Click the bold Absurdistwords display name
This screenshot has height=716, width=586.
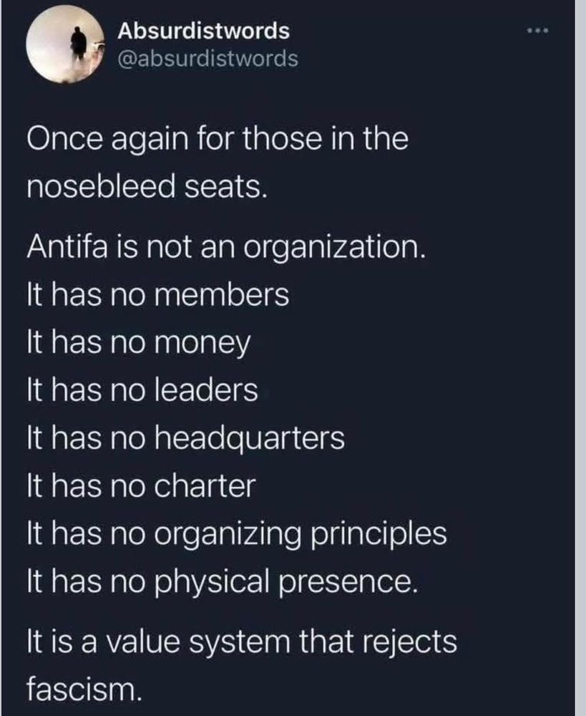(x=203, y=31)
